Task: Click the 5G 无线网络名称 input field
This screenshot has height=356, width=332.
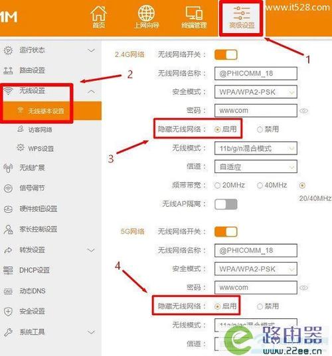Action: pos(256,251)
